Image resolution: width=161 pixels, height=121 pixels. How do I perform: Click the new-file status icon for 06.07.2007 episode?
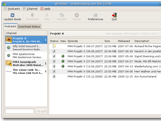pyautogui.click(x=54, y=46)
